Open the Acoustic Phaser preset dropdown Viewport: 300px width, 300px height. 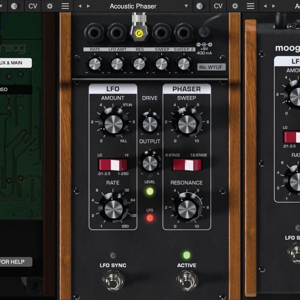186,6
